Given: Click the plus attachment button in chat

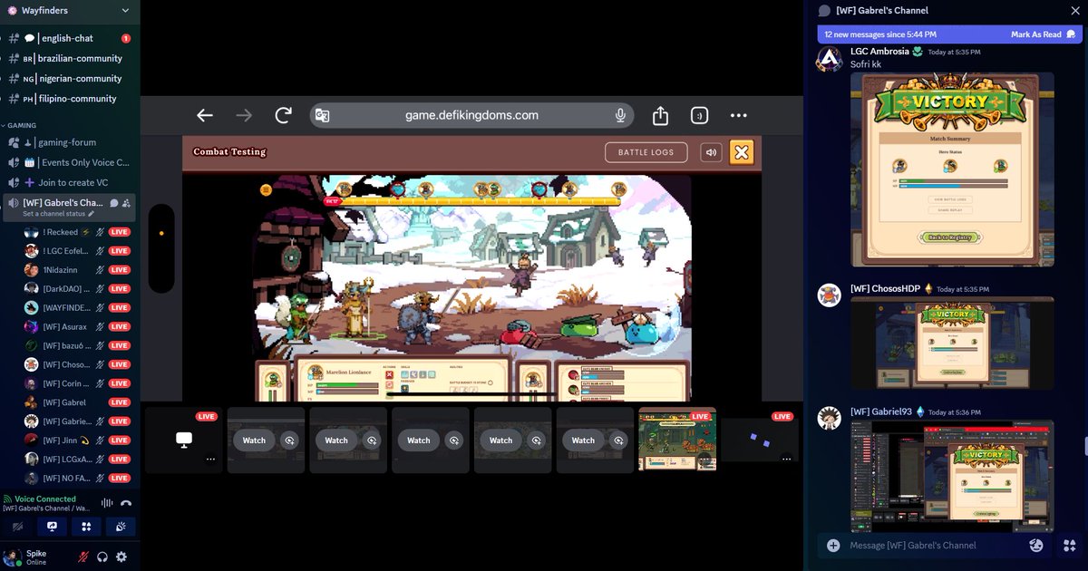Looking at the screenshot, I should [x=832, y=546].
